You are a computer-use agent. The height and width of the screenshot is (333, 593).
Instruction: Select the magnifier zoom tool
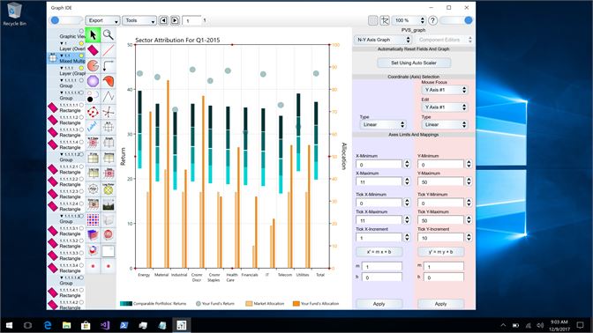click(109, 34)
